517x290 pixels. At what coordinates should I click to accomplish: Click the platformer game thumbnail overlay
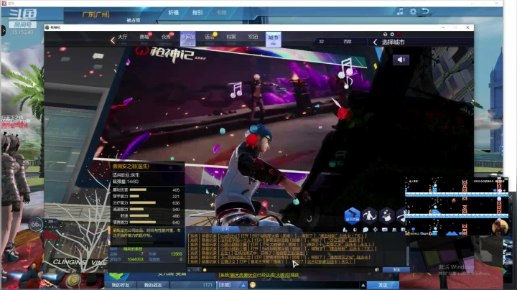(x=457, y=207)
